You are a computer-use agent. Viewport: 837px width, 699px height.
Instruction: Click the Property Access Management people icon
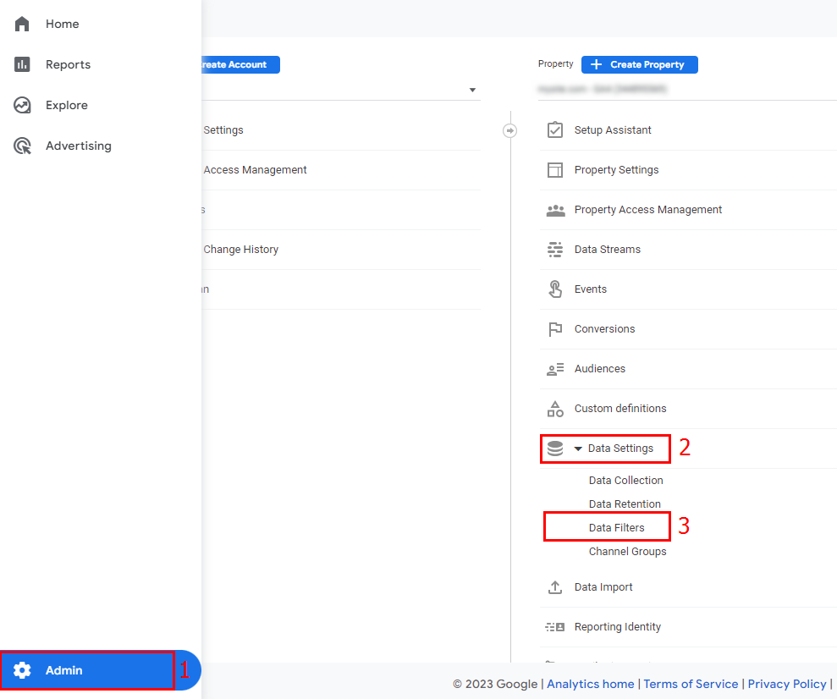tap(555, 210)
